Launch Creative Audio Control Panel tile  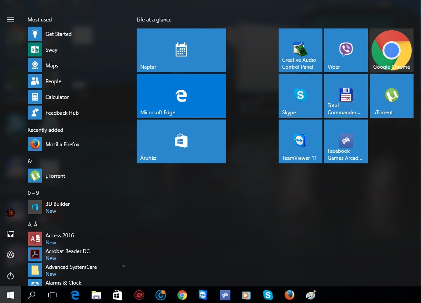(x=301, y=50)
